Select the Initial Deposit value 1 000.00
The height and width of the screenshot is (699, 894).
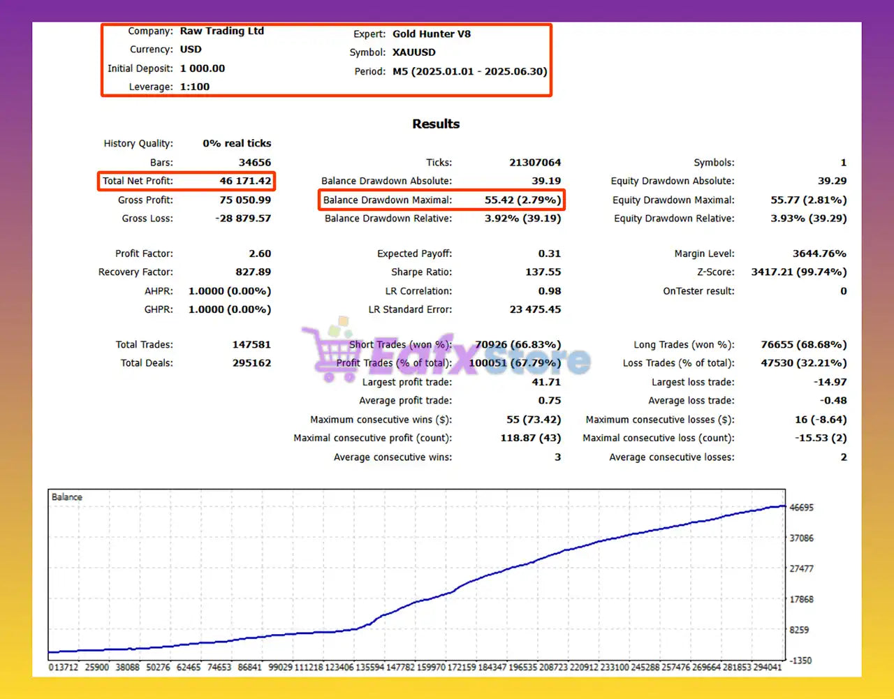203,68
